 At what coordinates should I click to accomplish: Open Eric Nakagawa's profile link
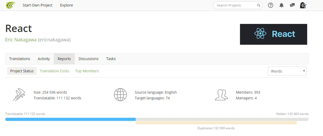click(x=21, y=40)
